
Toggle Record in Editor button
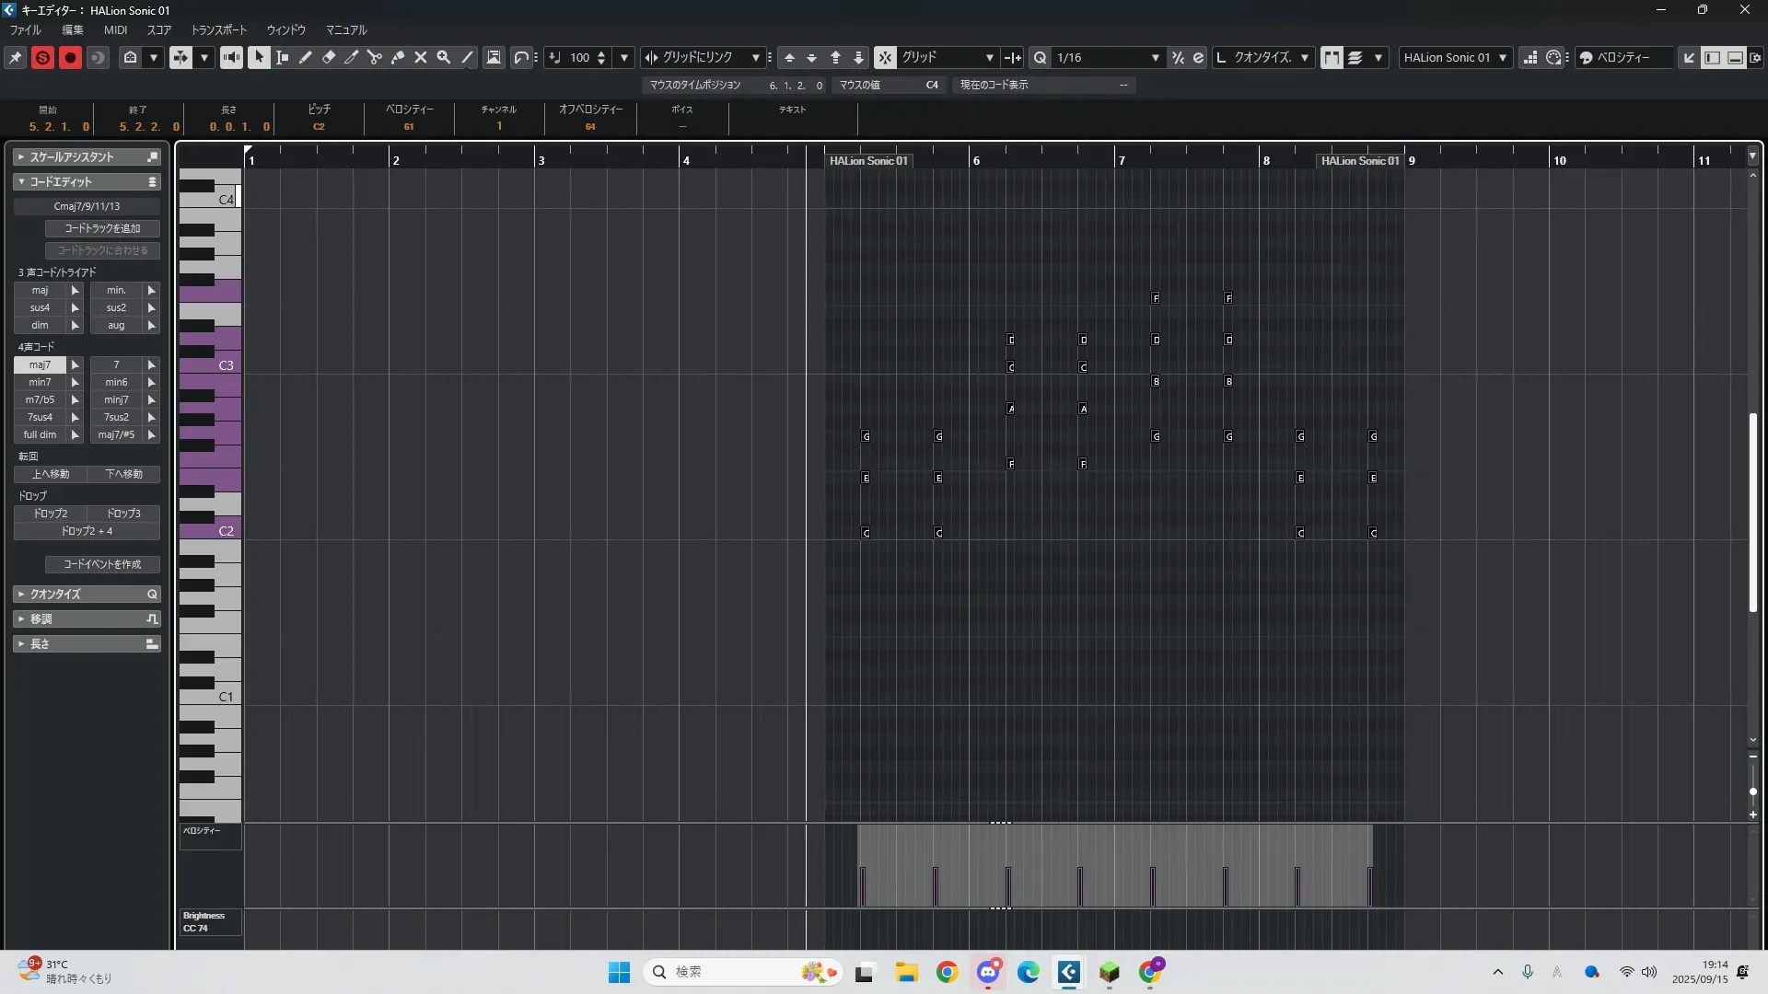[x=70, y=57]
